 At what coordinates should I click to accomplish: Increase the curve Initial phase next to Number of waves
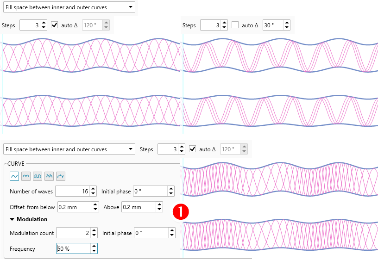pyautogui.click(x=171, y=189)
